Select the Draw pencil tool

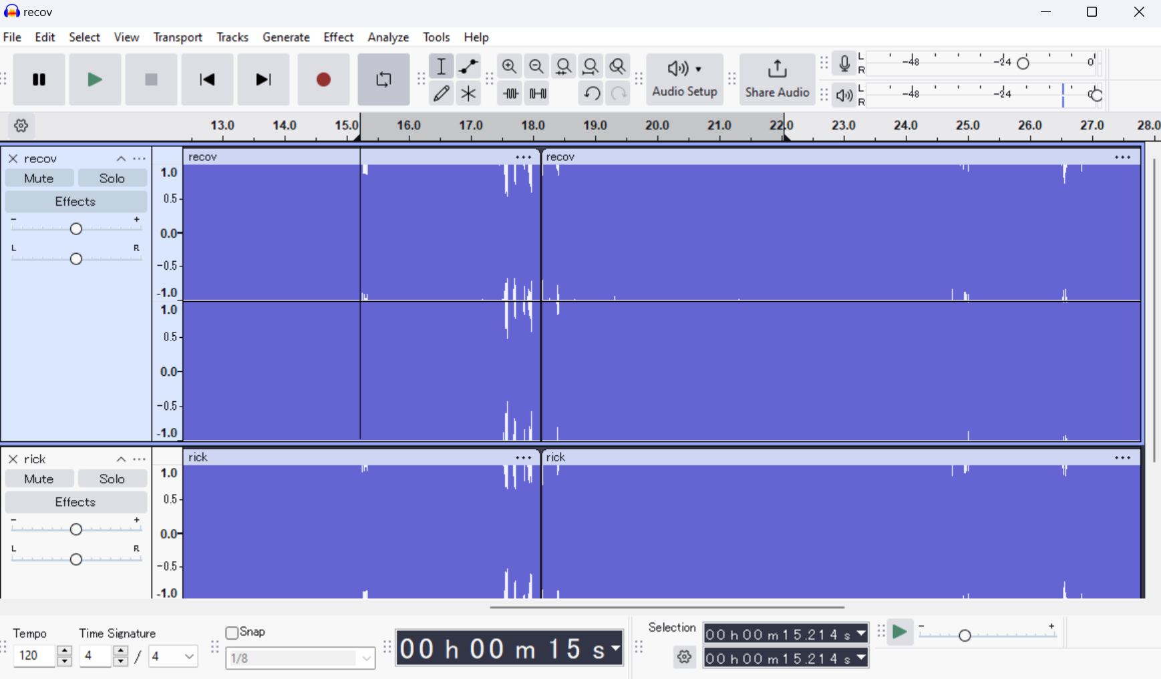click(441, 93)
